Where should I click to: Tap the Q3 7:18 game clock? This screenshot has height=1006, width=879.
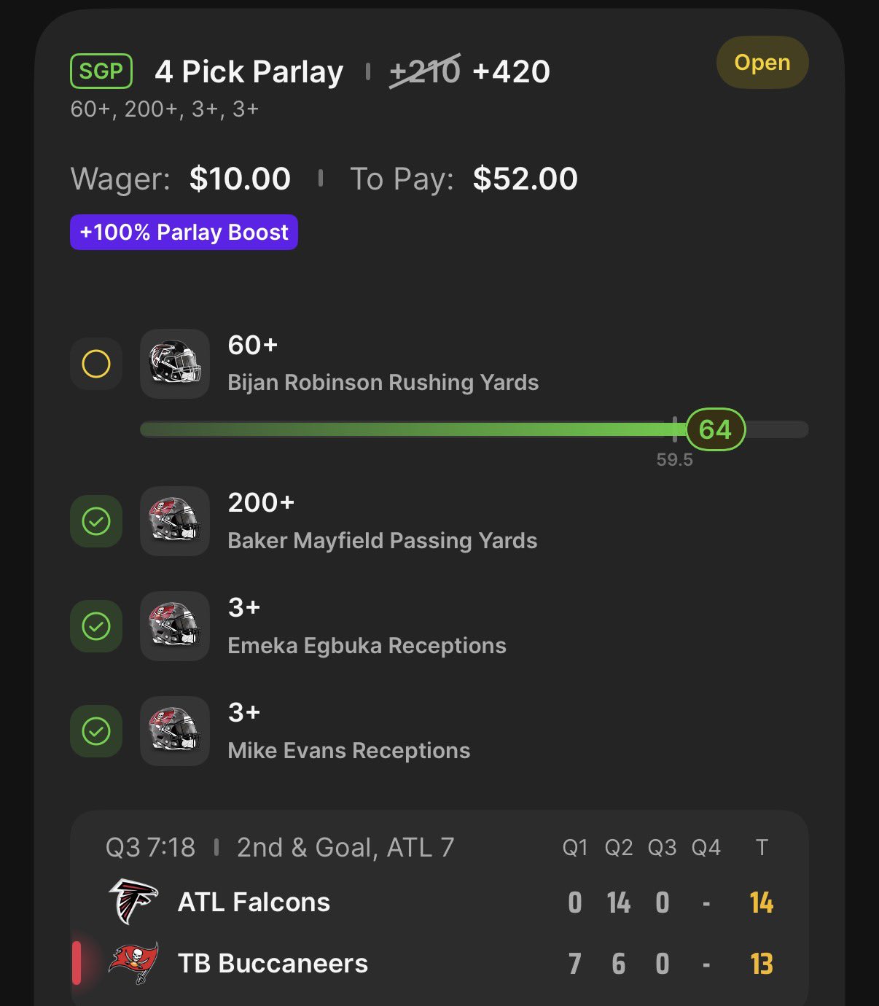tap(150, 847)
